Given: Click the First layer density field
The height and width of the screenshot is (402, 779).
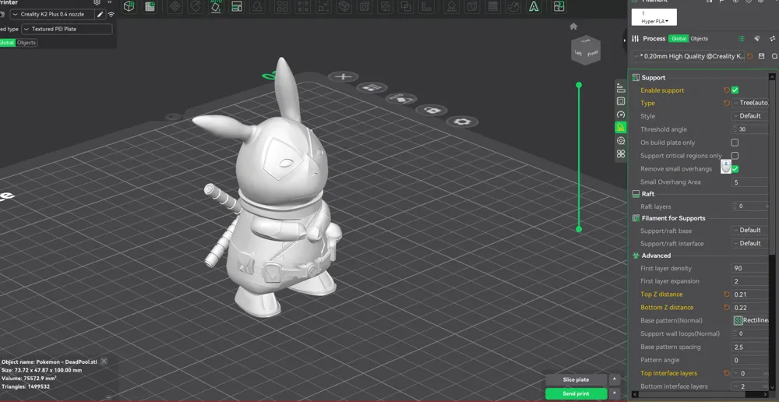Looking at the screenshot, I should coord(750,268).
